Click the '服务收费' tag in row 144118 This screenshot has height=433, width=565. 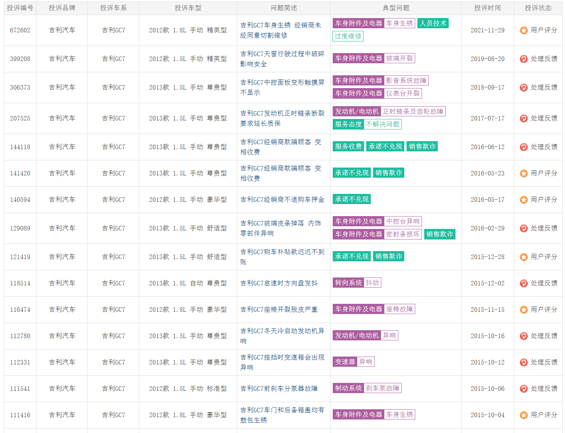pyautogui.click(x=348, y=146)
